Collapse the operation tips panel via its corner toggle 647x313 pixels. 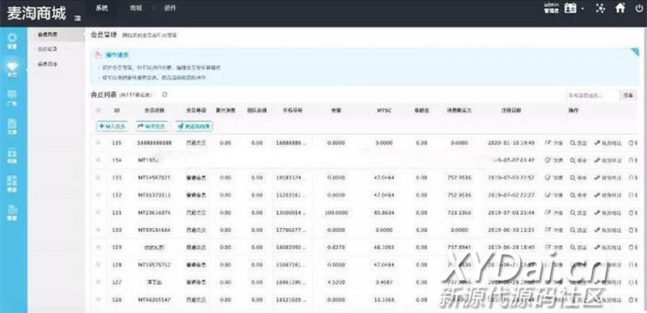(635, 52)
